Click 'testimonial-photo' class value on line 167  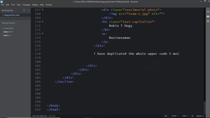(141, 10)
